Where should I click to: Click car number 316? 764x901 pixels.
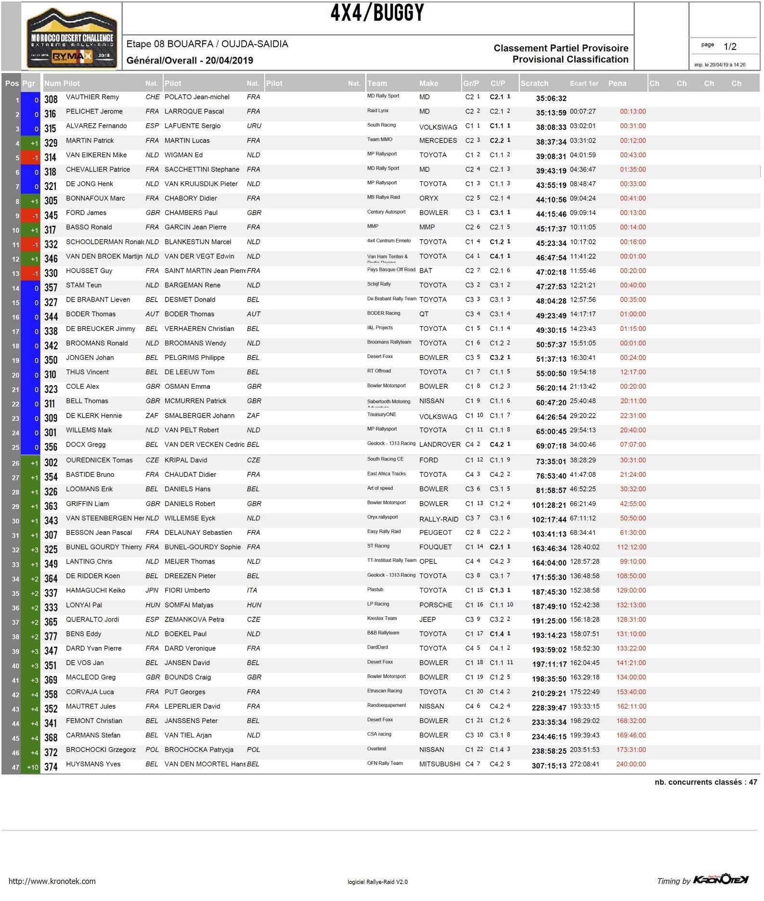coord(50,114)
